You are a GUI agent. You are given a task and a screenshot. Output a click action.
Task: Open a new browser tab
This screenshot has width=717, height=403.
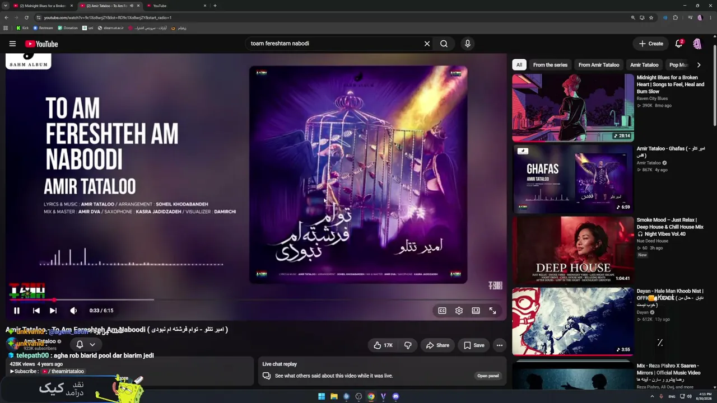coord(215,6)
